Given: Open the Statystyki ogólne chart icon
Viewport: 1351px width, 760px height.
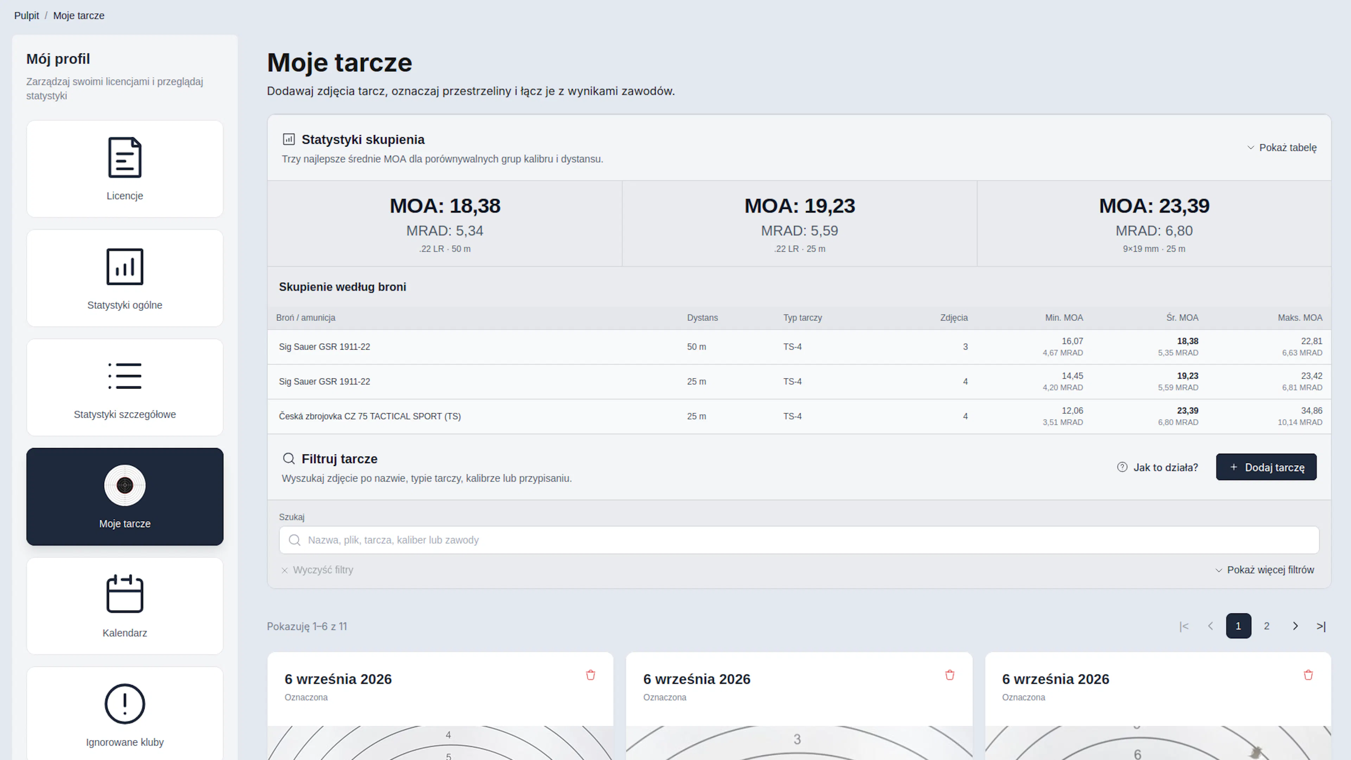Looking at the screenshot, I should point(125,267).
